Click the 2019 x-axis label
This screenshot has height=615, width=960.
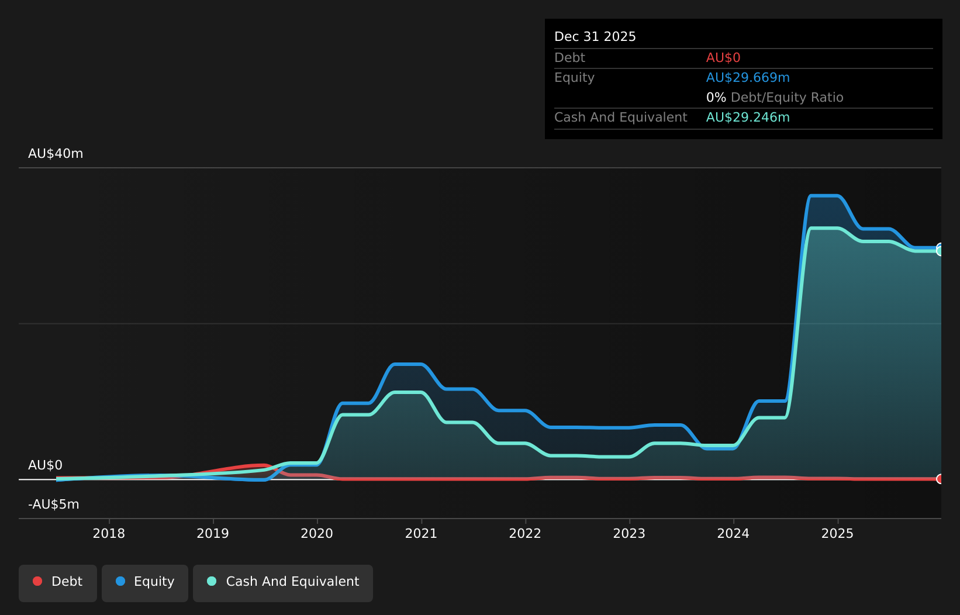coord(213,533)
